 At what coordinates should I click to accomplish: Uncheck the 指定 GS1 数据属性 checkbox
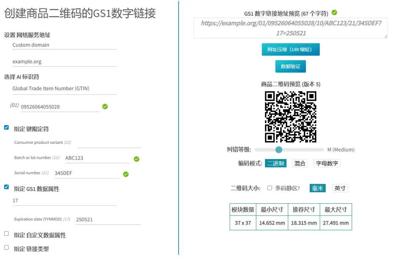pos(7,187)
